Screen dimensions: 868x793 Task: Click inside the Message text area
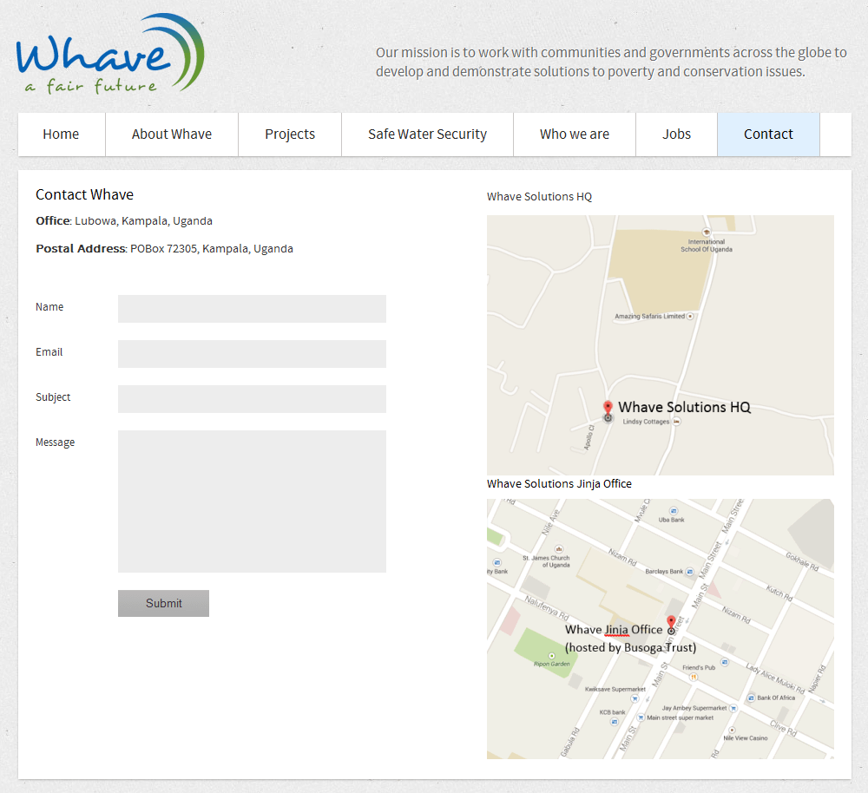252,501
